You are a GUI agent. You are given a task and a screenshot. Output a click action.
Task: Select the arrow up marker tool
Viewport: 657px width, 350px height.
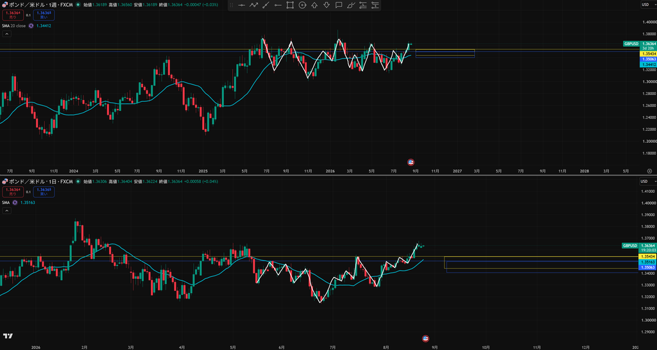tap(314, 5)
